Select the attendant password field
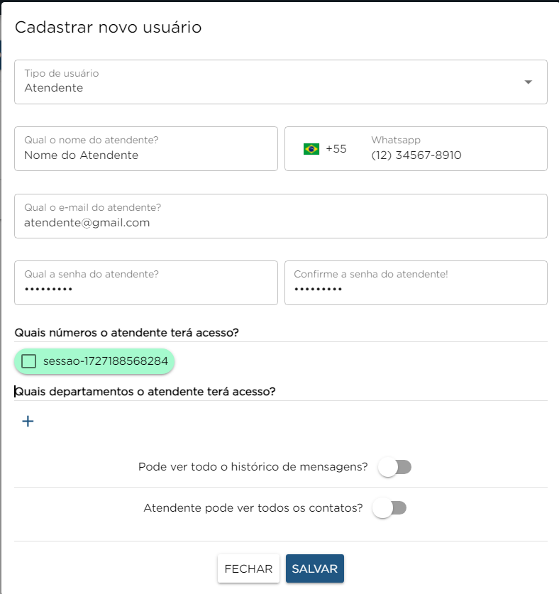Image resolution: width=559 pixels, height=594 pixels. [145, 289]
